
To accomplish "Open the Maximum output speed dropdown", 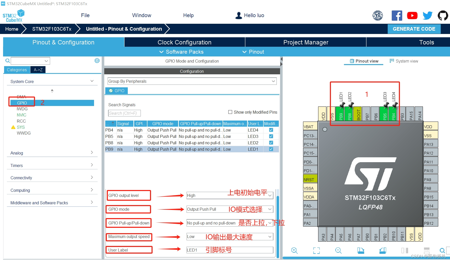I will pos(230,237).
